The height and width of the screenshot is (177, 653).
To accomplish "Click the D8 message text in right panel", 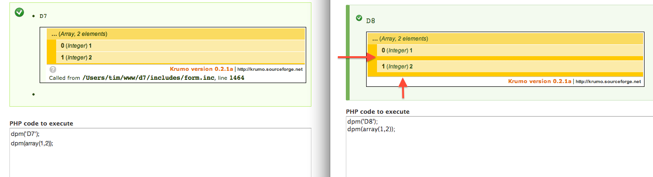I will pyautogui.click(x=370, y=20).
